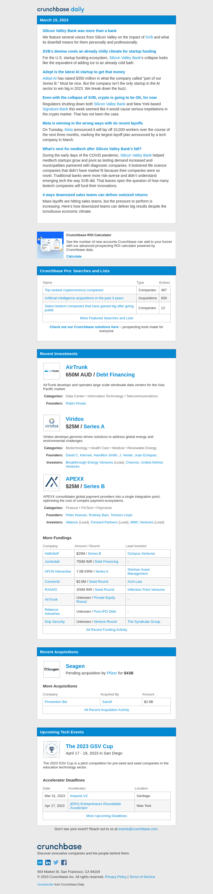Image resolution: width=213 pixels, height=894 pixels.
Task: Click More Featured Searches and Lists
Action: [106, 318]
